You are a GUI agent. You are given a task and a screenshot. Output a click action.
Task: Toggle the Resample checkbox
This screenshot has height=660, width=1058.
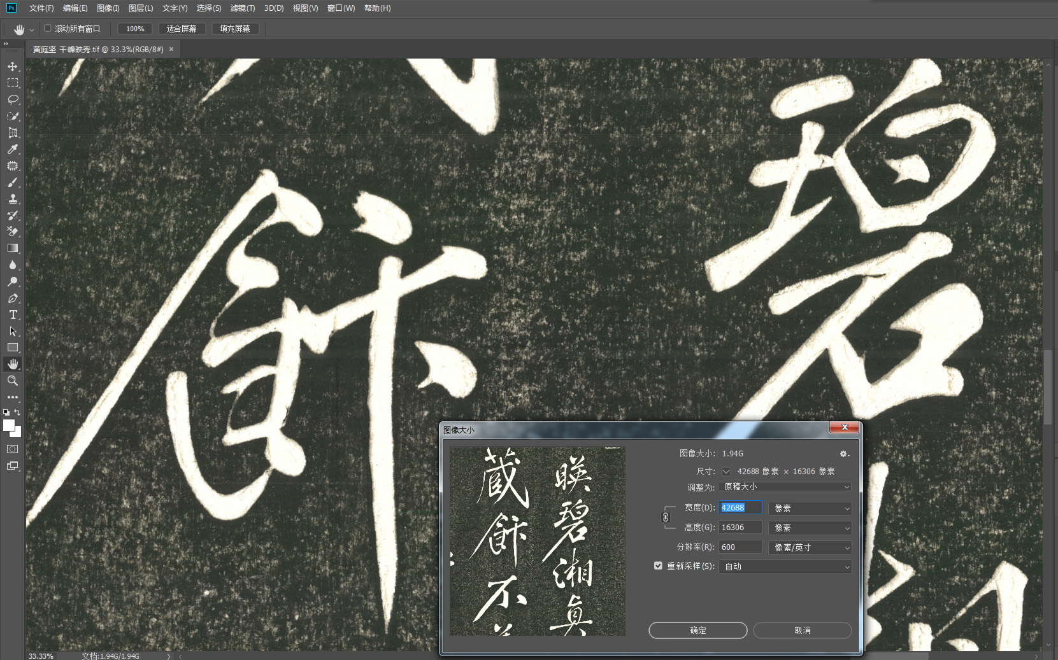(658, 566)
